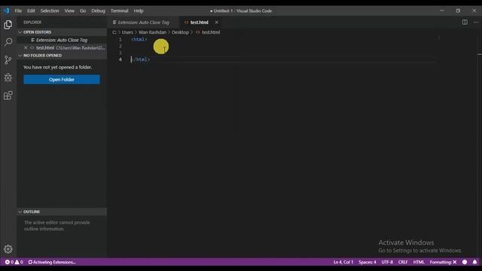Click the feedback smiley icon
The width and height of the screenshot is (482, 271).
pos(465,262)
